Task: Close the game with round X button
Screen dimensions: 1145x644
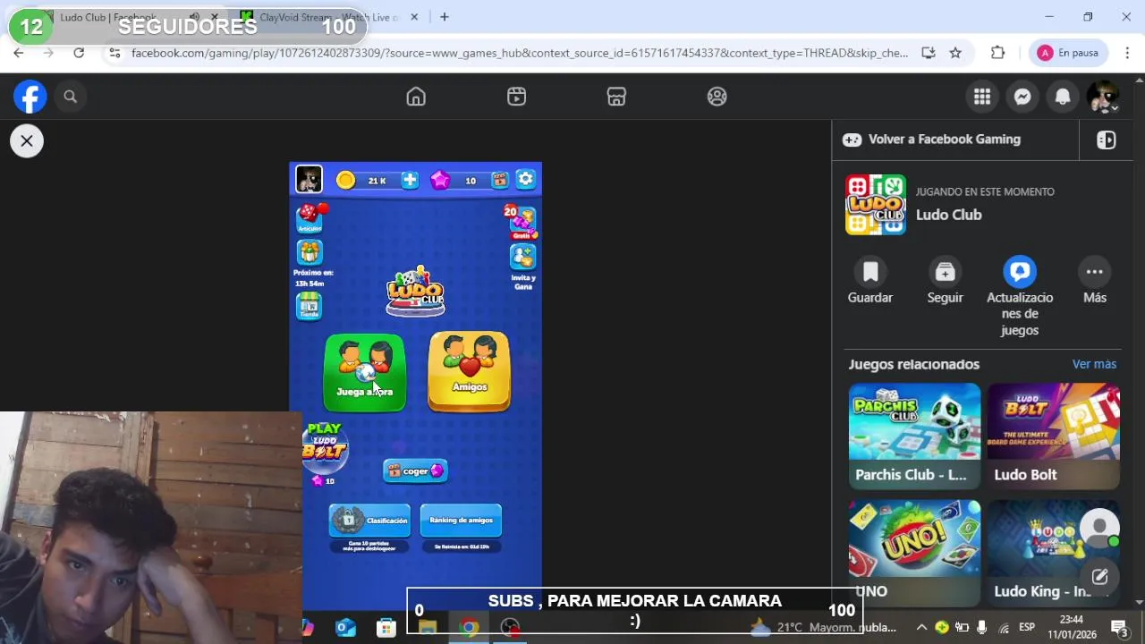Action: point(27,140)
